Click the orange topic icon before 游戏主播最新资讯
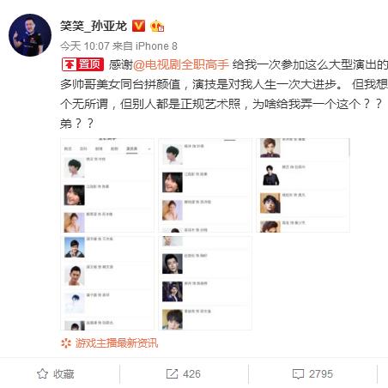The height and width of the screenshot is (388, 388). click(66, 343)
